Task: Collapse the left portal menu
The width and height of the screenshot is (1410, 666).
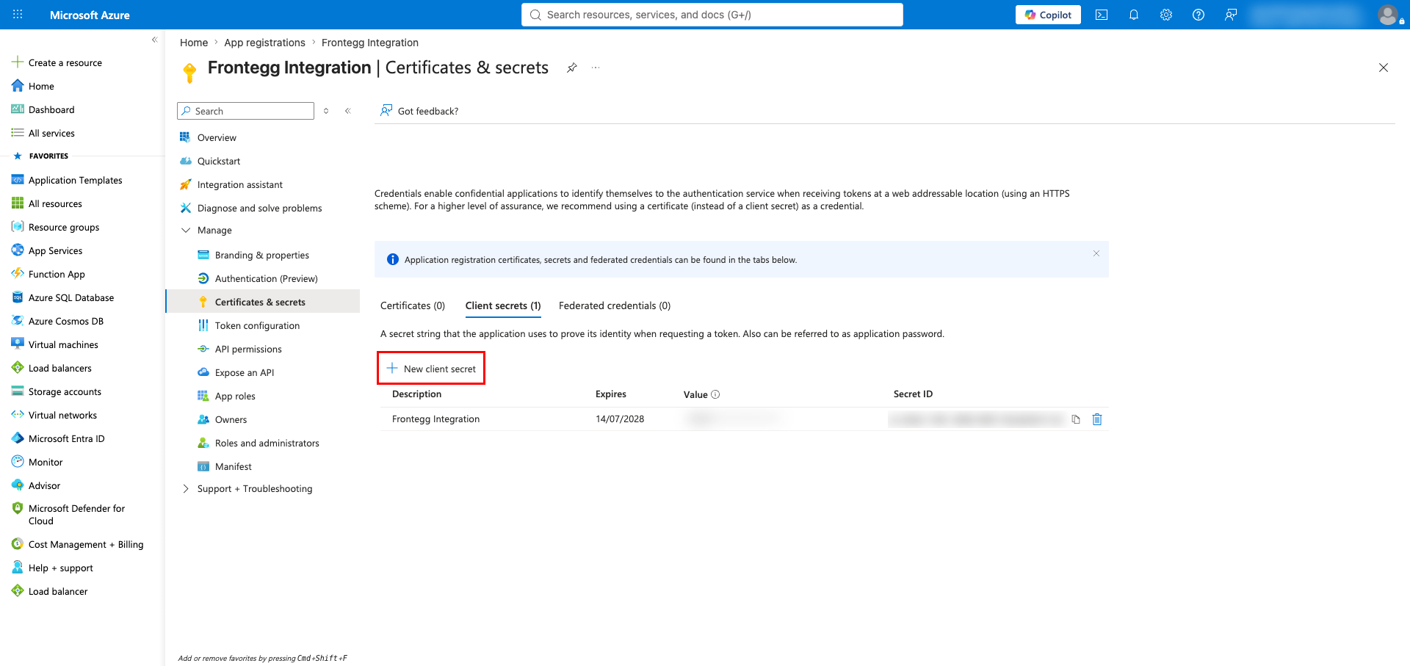Action: (x=154, y=40)
